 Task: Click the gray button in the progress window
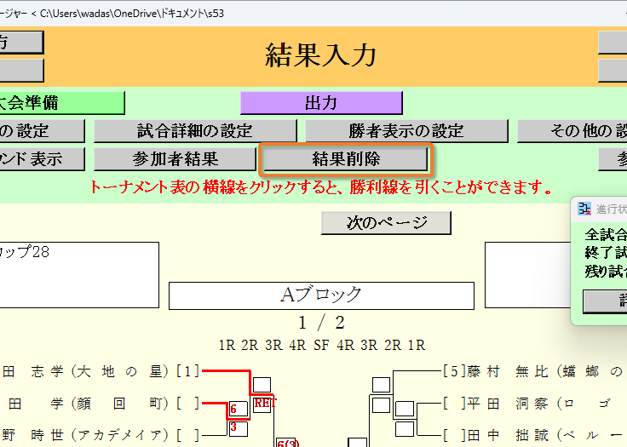605,302
